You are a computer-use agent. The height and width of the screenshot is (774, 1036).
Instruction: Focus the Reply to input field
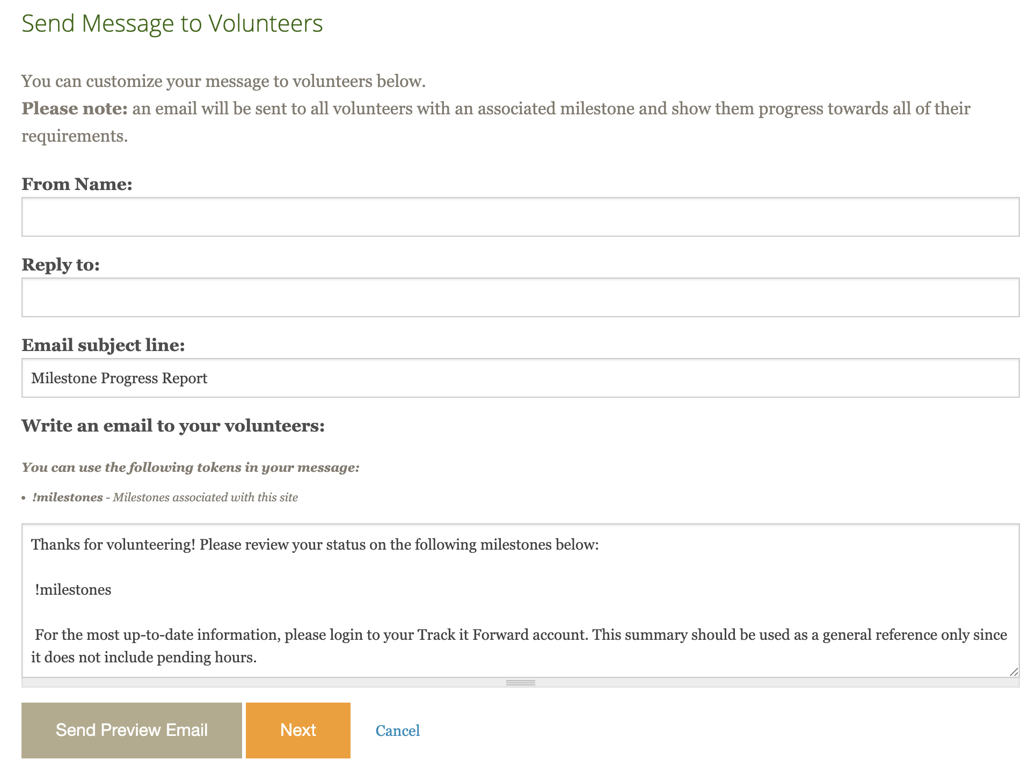[x=520, y=297]
